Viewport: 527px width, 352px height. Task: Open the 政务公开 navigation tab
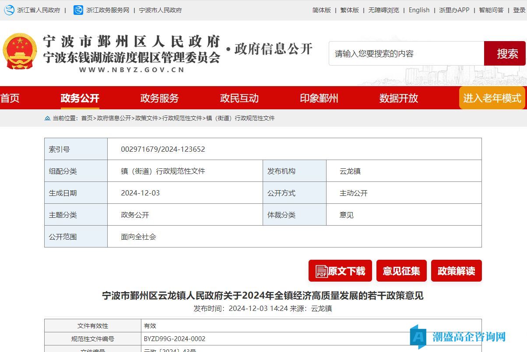(x=80, y=98)
